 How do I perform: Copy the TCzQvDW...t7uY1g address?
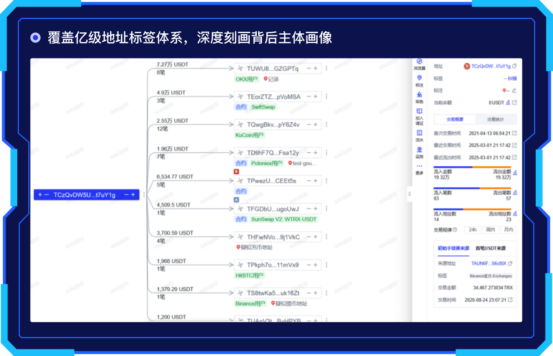[x=515, y=67]
